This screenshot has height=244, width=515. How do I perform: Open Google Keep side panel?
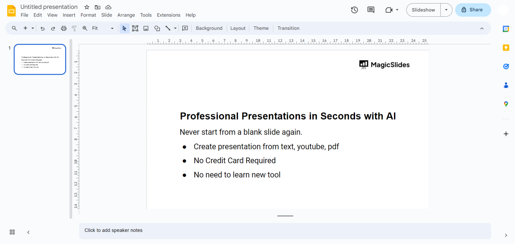point(506,48)
